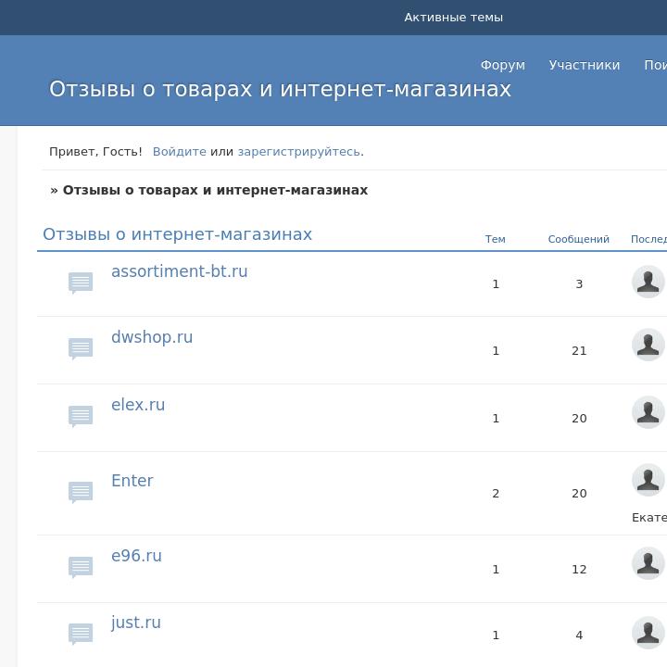Viewport: 667px width, 667px height.
Task: Open the dwshop.ru forum
Action: click(152, 337)
